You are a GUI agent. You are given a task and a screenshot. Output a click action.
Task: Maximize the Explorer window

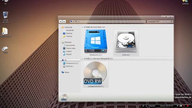click(166, 17)
